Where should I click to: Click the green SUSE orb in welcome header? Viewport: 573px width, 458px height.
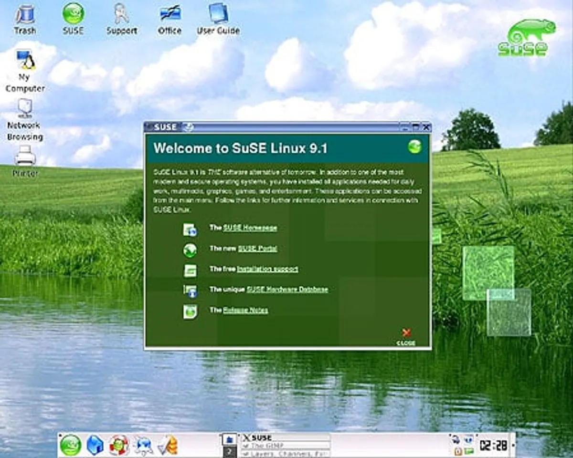pyautogui.click(x=414, y=146)
